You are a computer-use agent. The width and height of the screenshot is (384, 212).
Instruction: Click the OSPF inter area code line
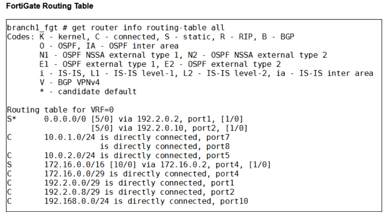tap(109, 46)
